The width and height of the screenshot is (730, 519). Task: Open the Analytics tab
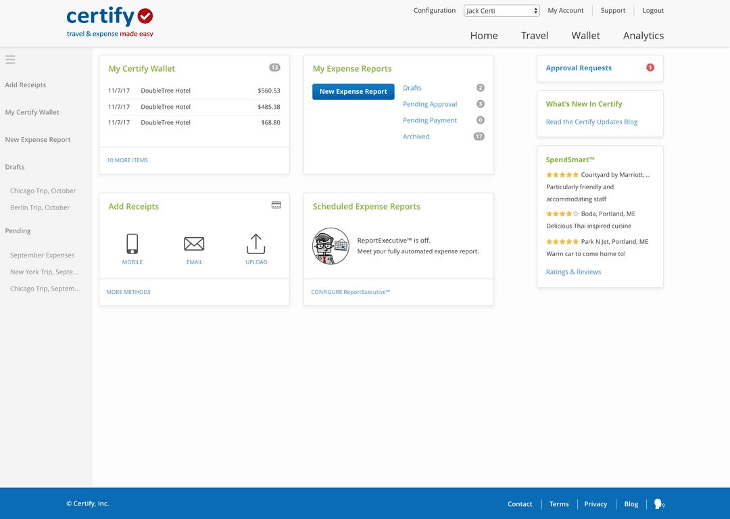pos(643,36)
